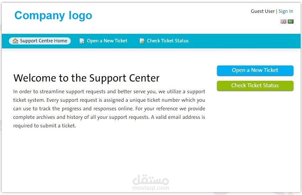Switch language using the Arabic flag icon

coord(291,22)
